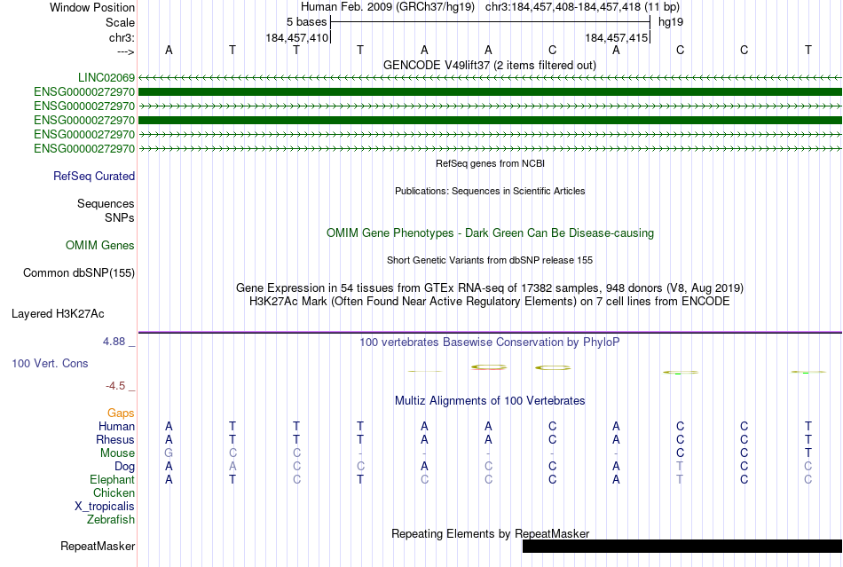
Task: Click the 100 Vert. Cons track label
Action: pos(50,363)
